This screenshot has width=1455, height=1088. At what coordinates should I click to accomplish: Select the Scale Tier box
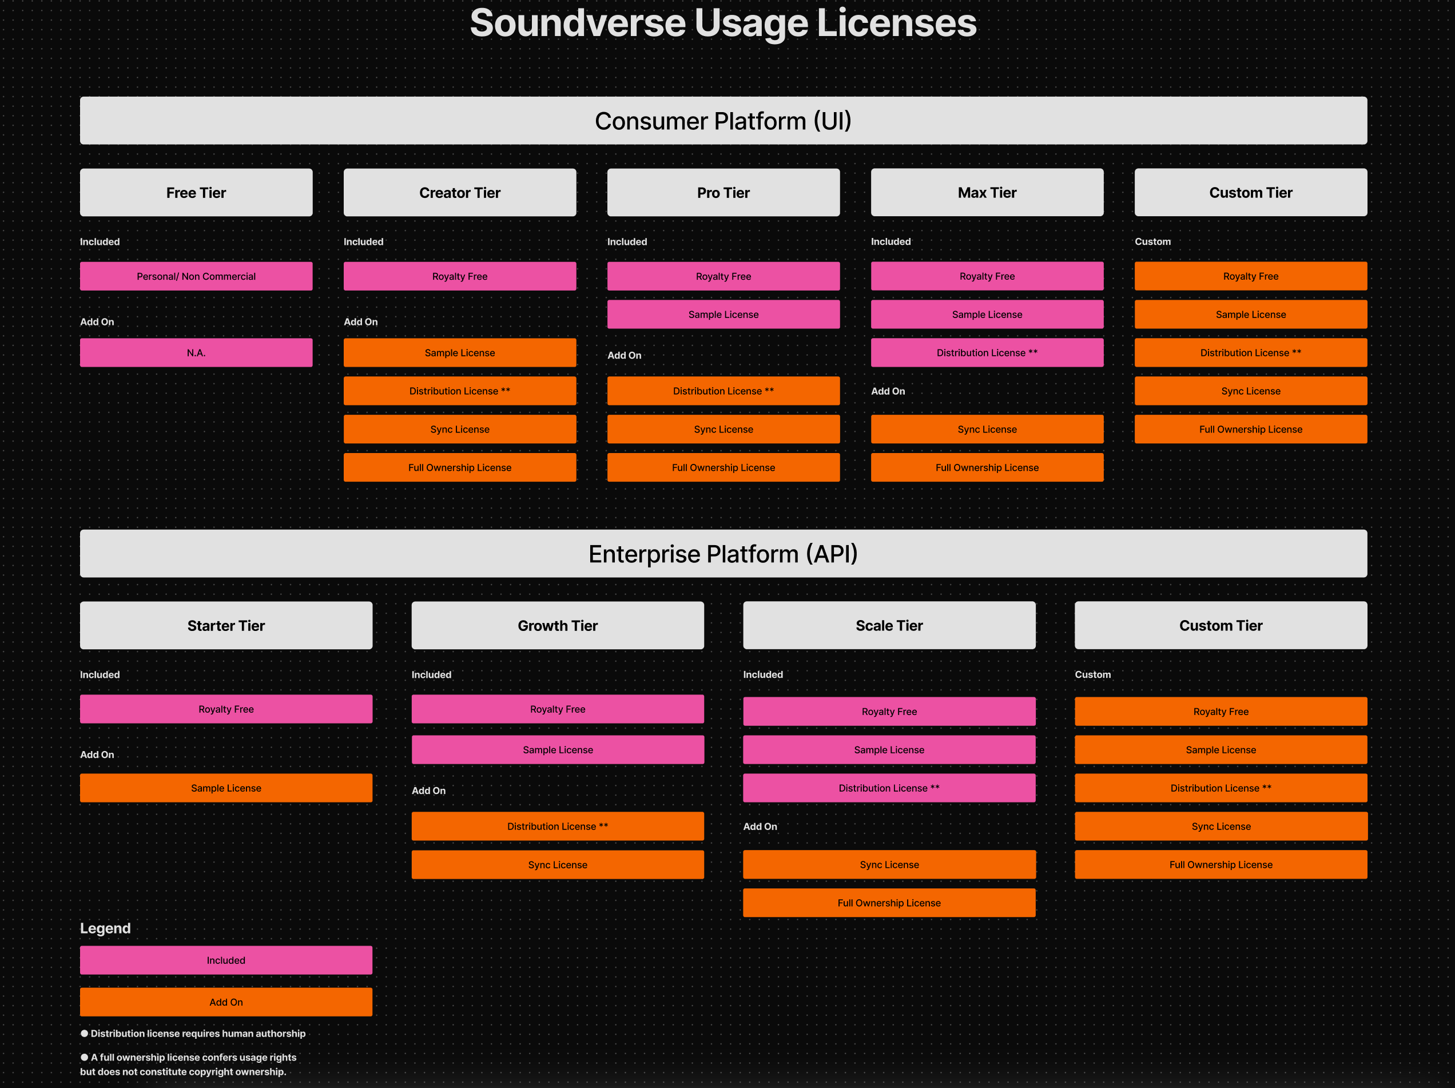[x=889, y=626]
